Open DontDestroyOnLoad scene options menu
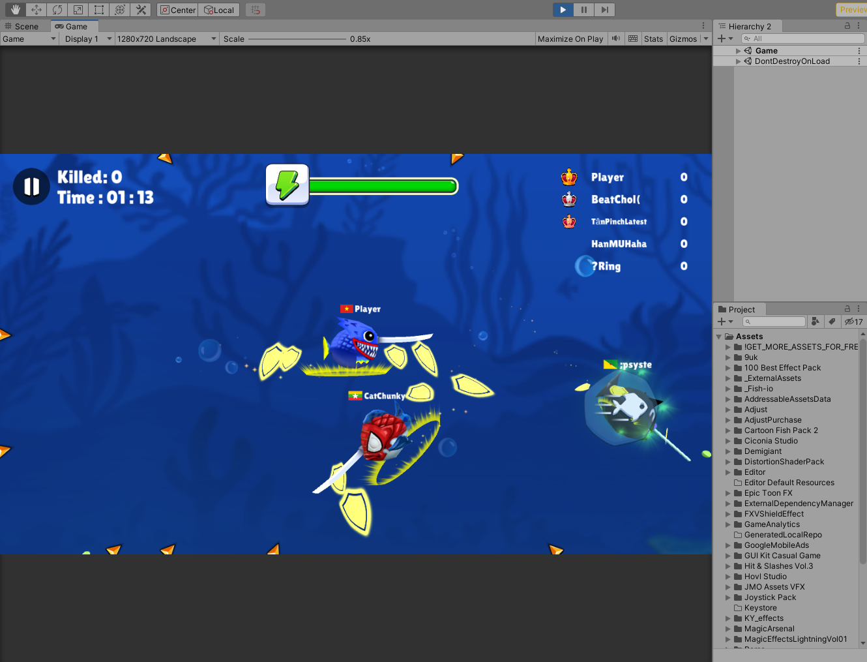 coord(859,61)
